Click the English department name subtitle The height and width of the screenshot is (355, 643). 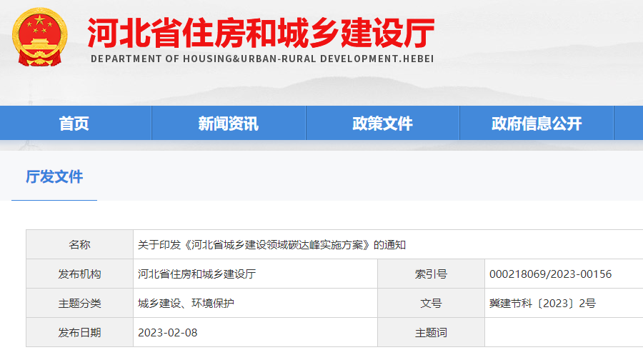[262, 59]
